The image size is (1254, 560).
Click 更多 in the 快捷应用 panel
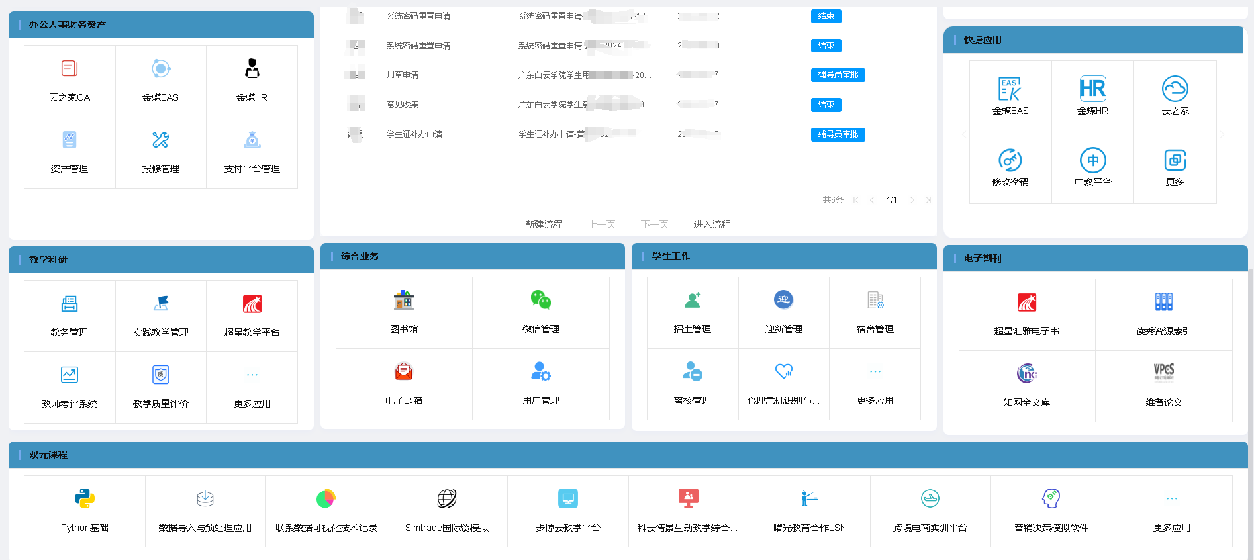[1175, 160]
